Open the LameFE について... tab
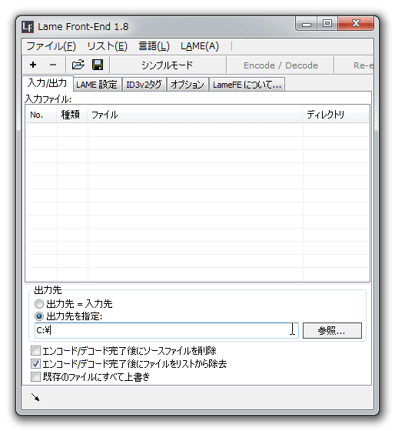 pyautogui.click(x=247, y=85)
